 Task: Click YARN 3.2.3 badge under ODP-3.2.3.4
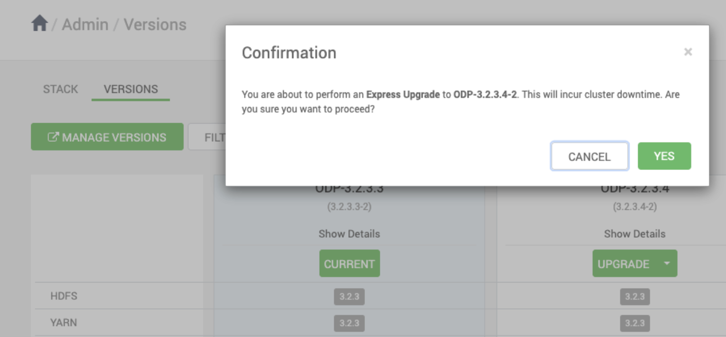click(x=635, y=323)
